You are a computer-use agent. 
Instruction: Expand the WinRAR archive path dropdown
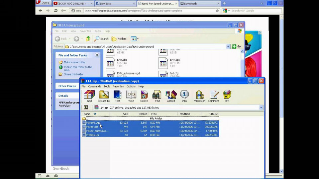coord(261,107)
